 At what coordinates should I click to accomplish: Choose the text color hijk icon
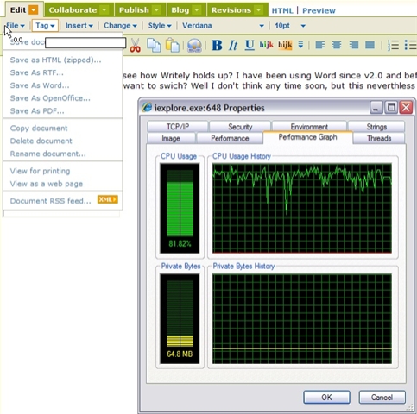(x=266, y=45)
